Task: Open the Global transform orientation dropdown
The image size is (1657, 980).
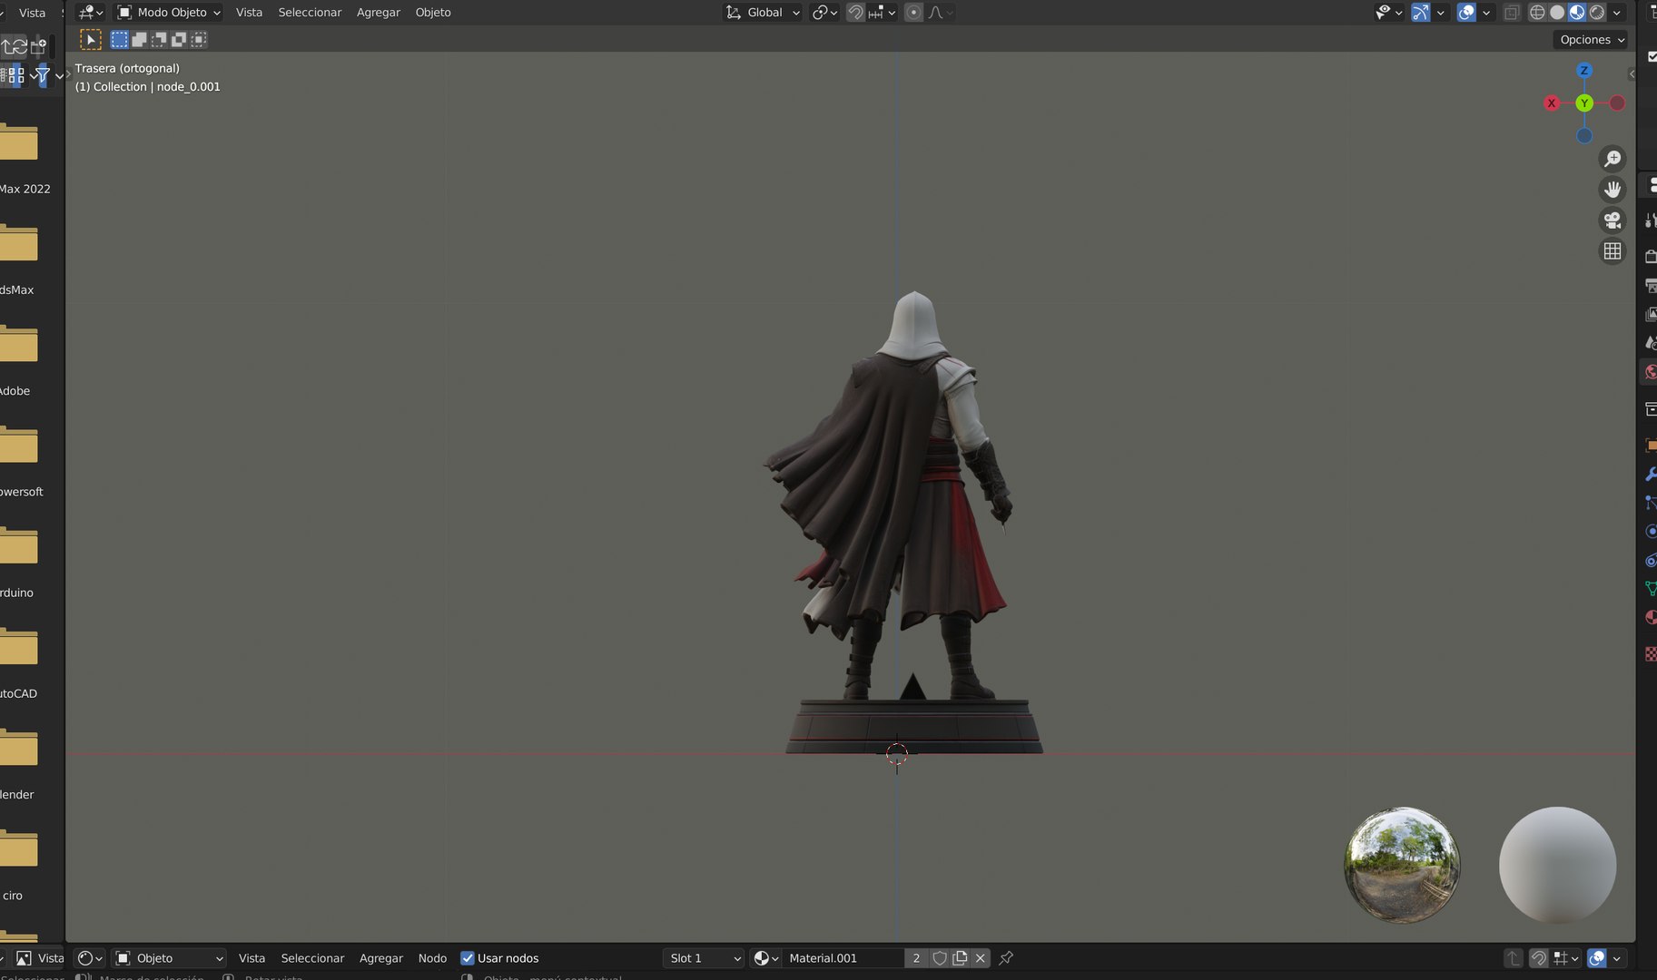Action: coord(763,13)
